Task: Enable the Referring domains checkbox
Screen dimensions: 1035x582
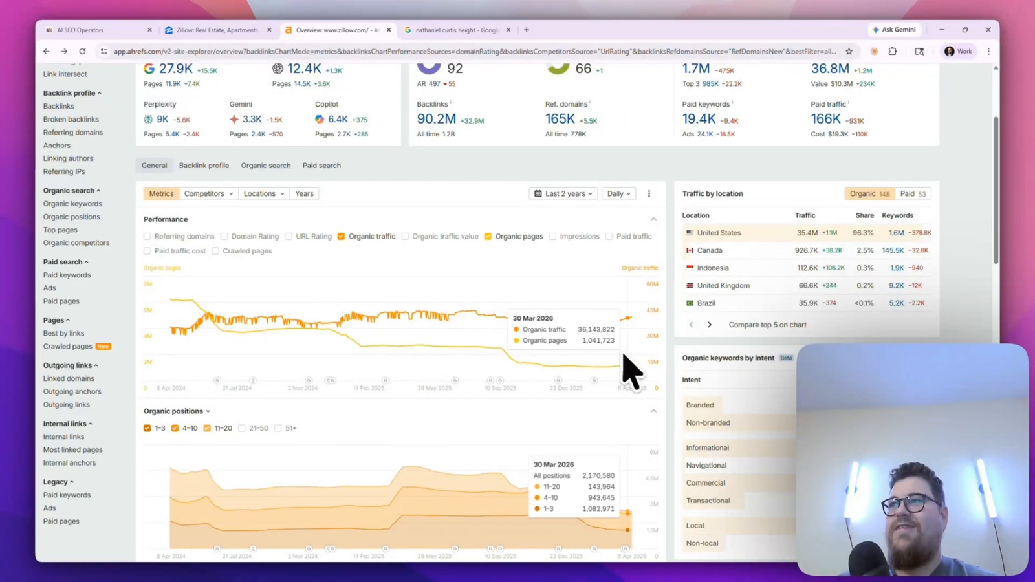Action: tap(147, 237)
